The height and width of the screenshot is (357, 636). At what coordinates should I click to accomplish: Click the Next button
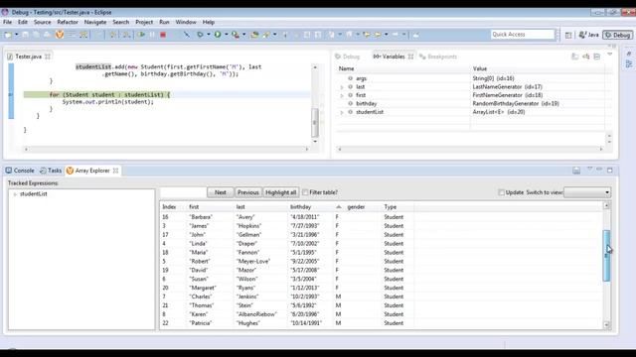[221, 192]
